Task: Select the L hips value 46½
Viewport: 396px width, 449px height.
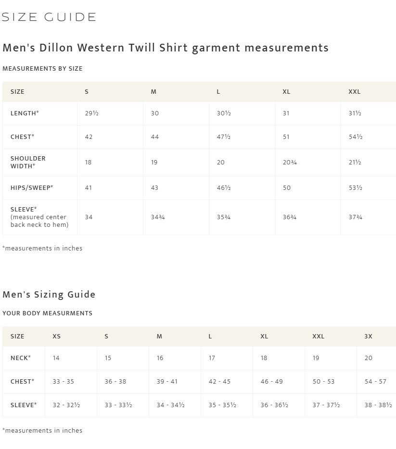Action: (x=224, y=188)
